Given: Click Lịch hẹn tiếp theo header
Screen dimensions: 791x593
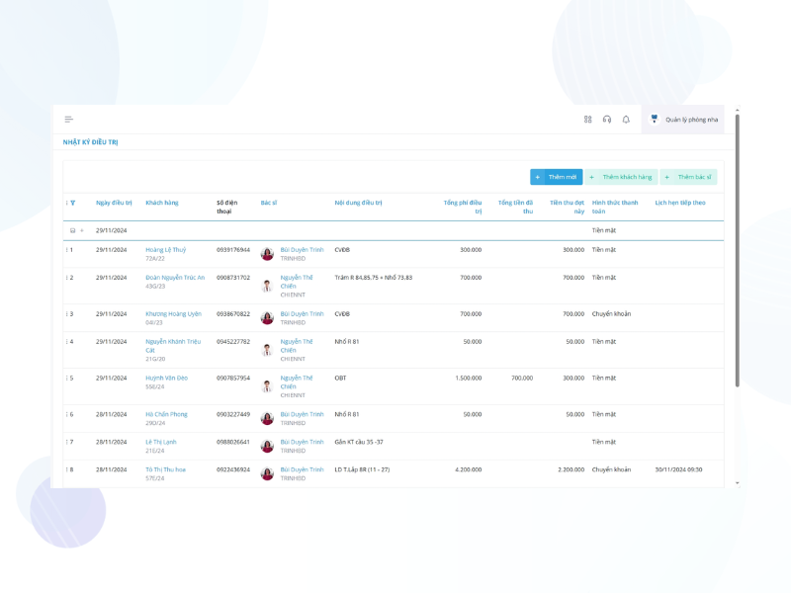Looking at the screenshot, I should pos(680,203).
